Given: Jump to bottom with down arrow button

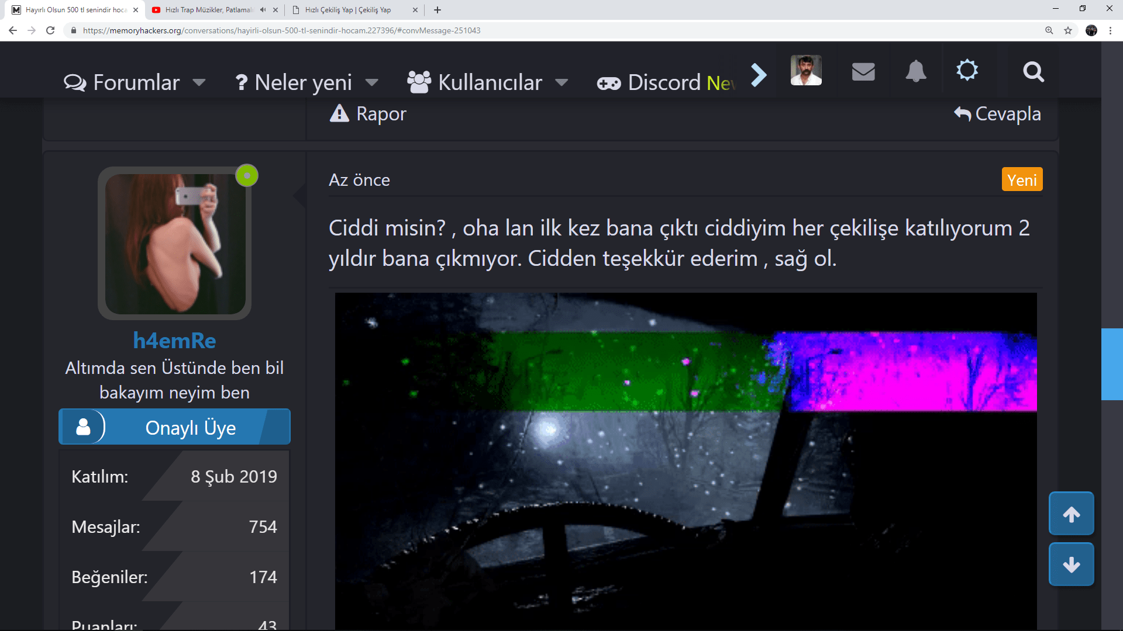Looking at the screenshot, I should pyautogui.click(x=1072, y=564).
